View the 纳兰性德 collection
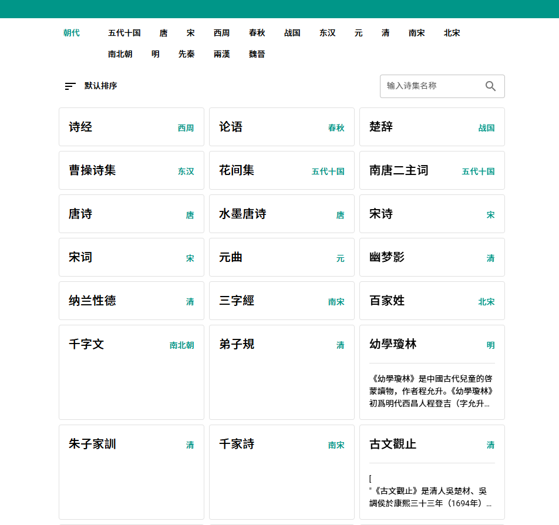The width and height of the screenshot is (559, 525). (132, 301)
